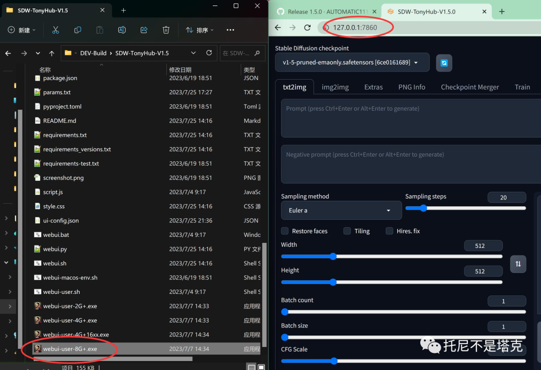
Task: Click the Explorer back arrow
Action: [x=9, y=53]
